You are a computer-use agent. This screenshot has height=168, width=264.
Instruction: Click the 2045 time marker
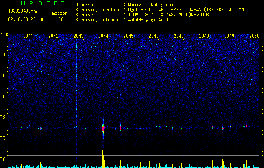tap(128, 36)
